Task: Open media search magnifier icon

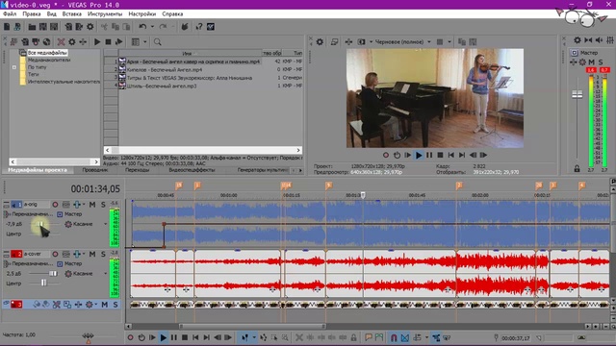Action: click(158, 41)
